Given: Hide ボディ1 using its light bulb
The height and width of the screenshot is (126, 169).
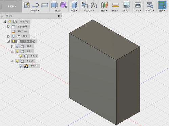Looking at the screenshot, I should tap(21, 56).
